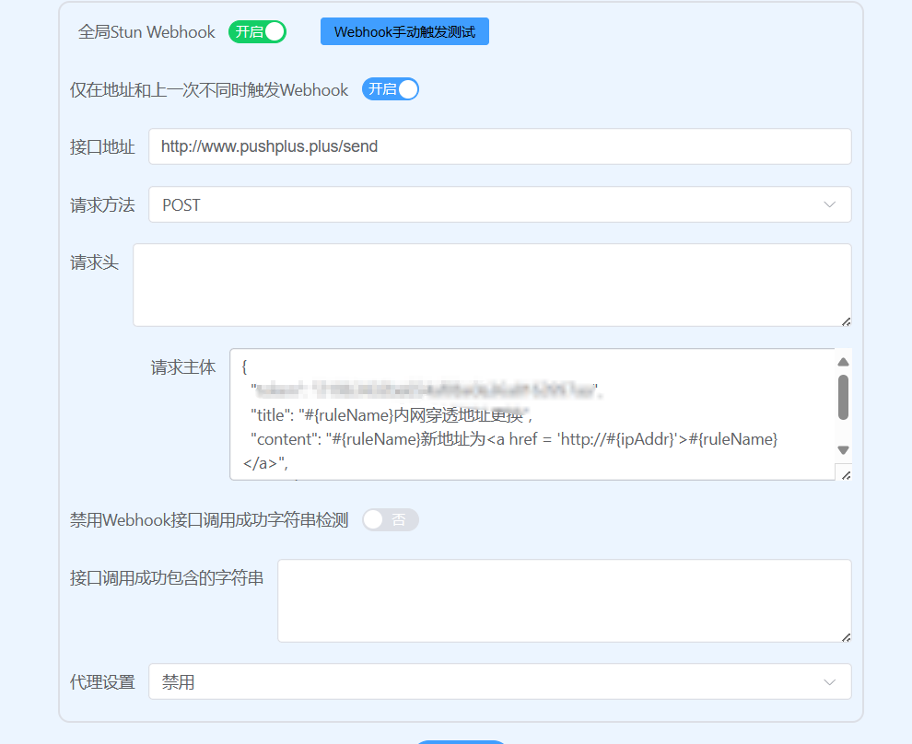The width and height of the screenshot is (912, 744).
Task: Click the 请求主体 scrollbar thumb
Action: point(843,397)
